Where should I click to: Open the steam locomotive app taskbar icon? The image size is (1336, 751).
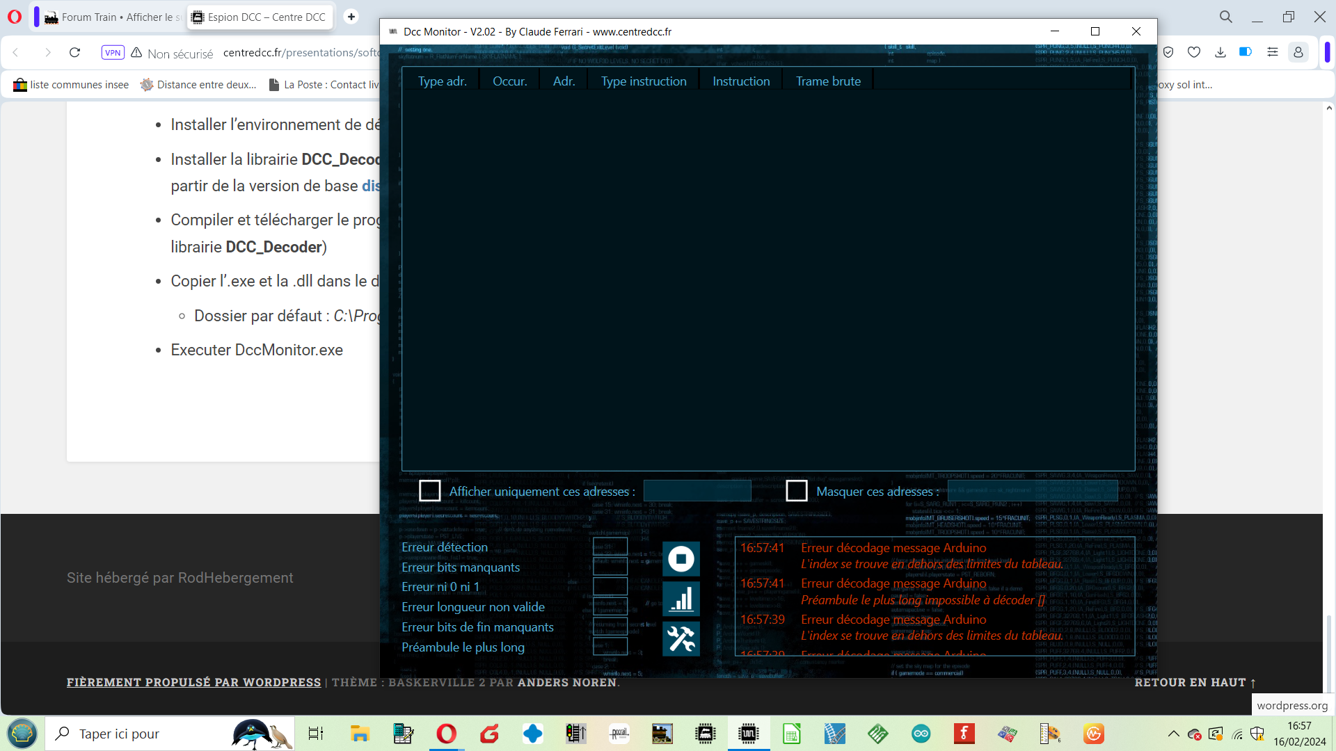(662, 734)
